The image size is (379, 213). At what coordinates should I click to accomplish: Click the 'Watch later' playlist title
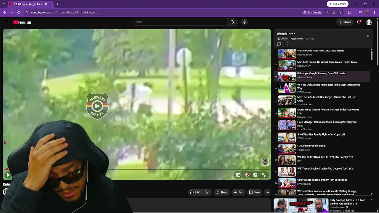(286, 34)
